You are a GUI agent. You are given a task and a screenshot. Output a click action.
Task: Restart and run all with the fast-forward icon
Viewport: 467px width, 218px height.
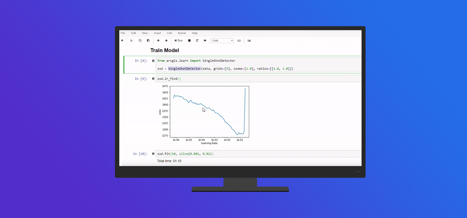pos(205,41)
